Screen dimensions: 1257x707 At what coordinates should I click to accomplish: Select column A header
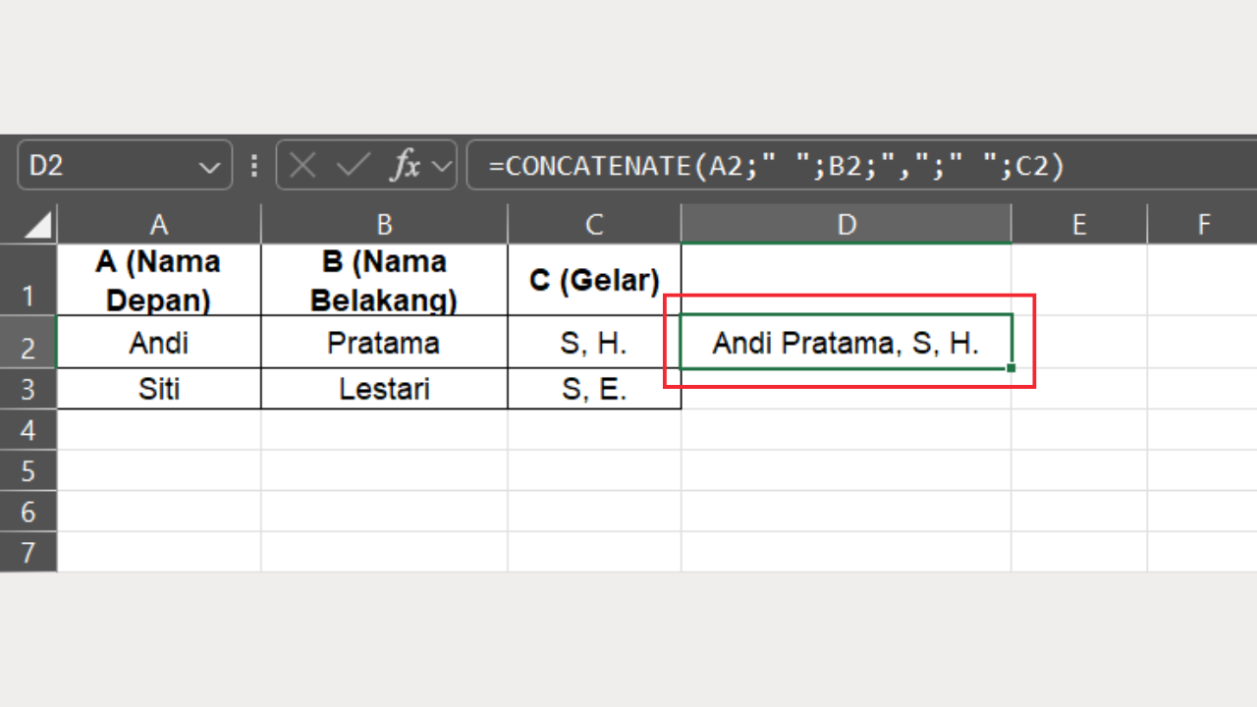pyautogui.click(x=159, y=225)
